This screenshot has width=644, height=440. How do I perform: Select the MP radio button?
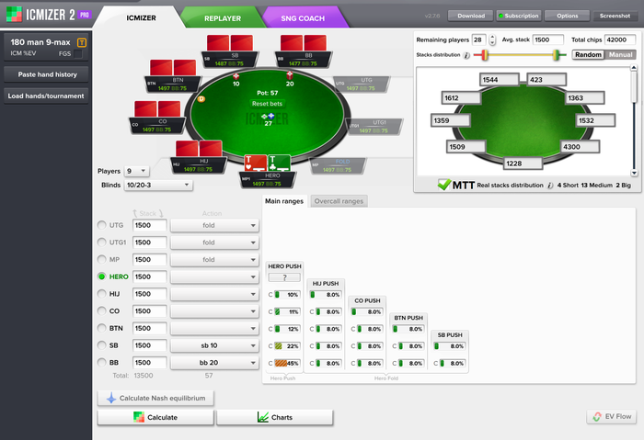click(x=101, y=260)
